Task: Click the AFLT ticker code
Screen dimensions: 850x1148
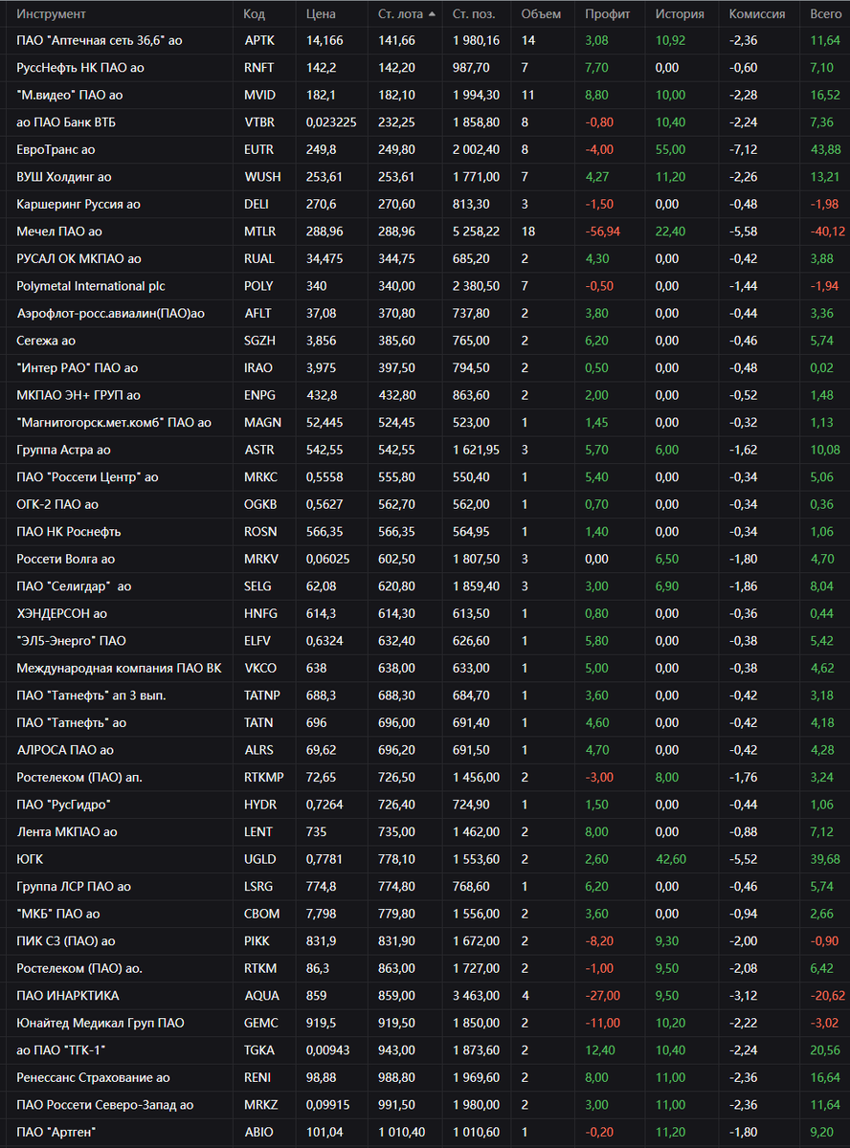Action: coord(257,314)
